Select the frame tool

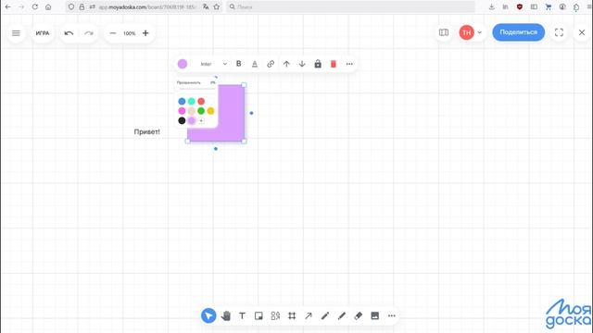(292, 315)
